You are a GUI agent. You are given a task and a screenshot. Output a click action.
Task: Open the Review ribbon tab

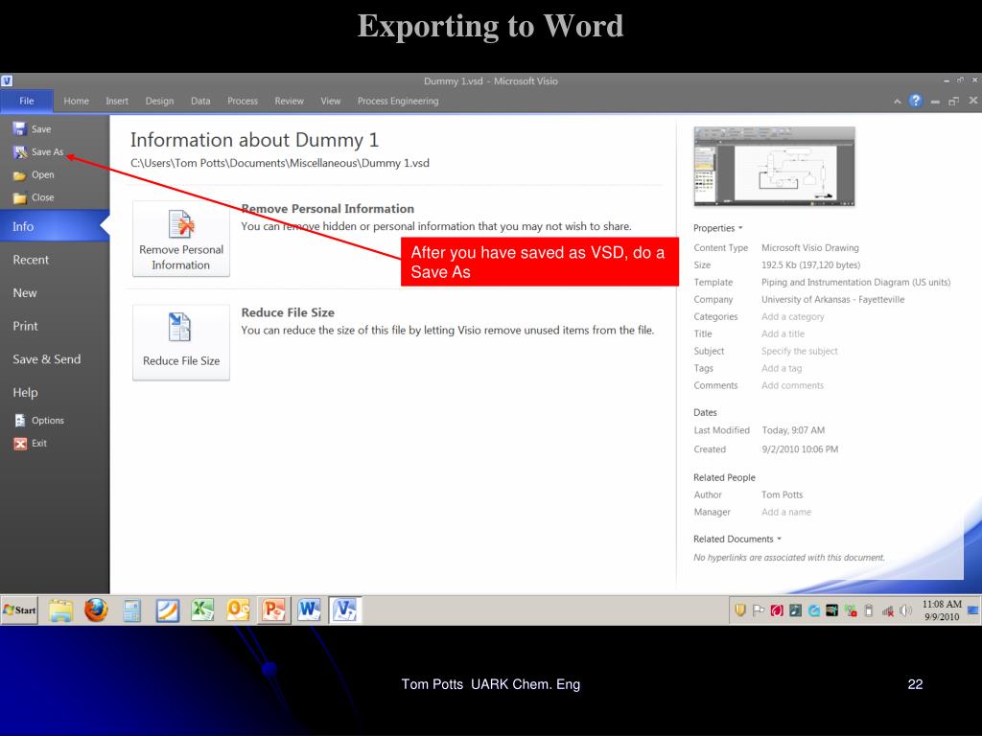(289, 101)
